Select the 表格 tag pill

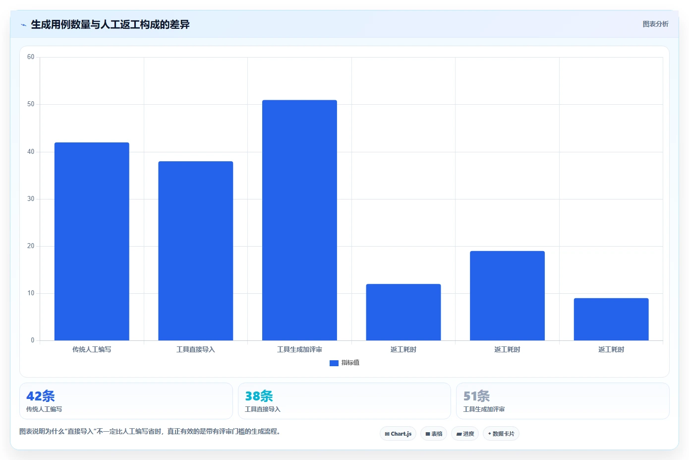pos(434,434)
